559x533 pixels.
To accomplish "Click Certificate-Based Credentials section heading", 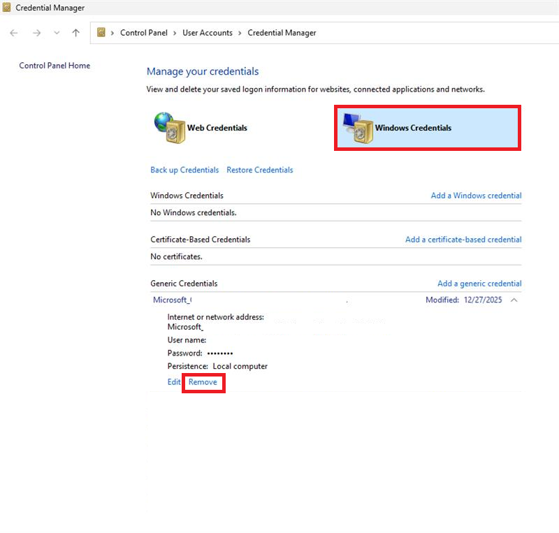I will point(201,240).
